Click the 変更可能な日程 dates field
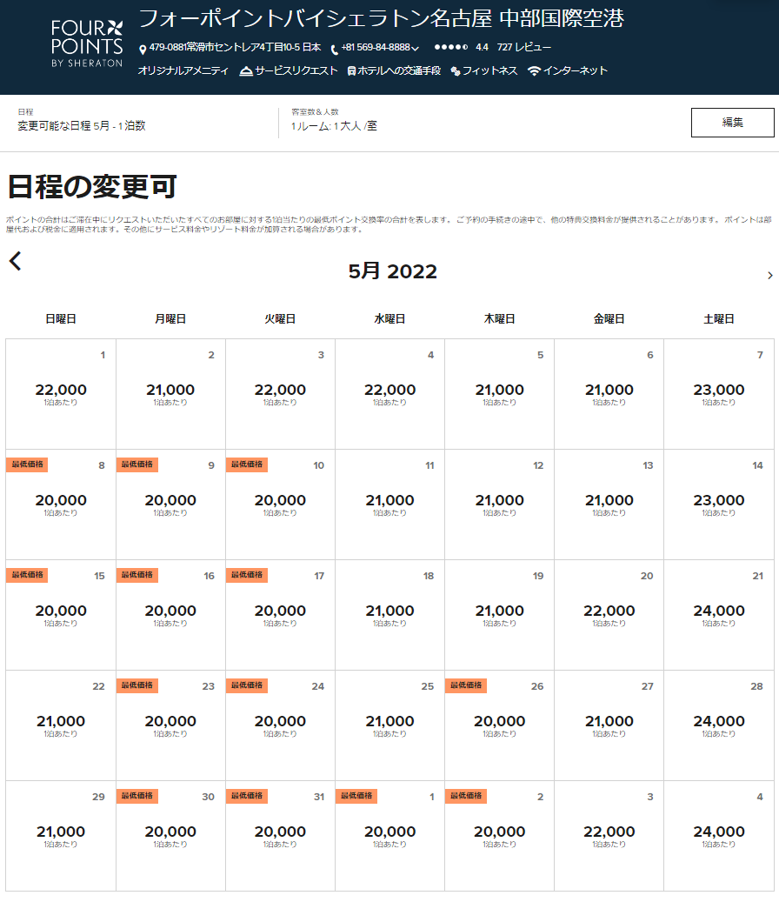The height and width of the screenshot is (902, 779). pos(82,125)
